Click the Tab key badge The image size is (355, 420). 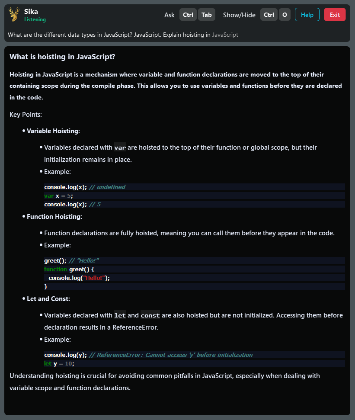click(206, 15)
